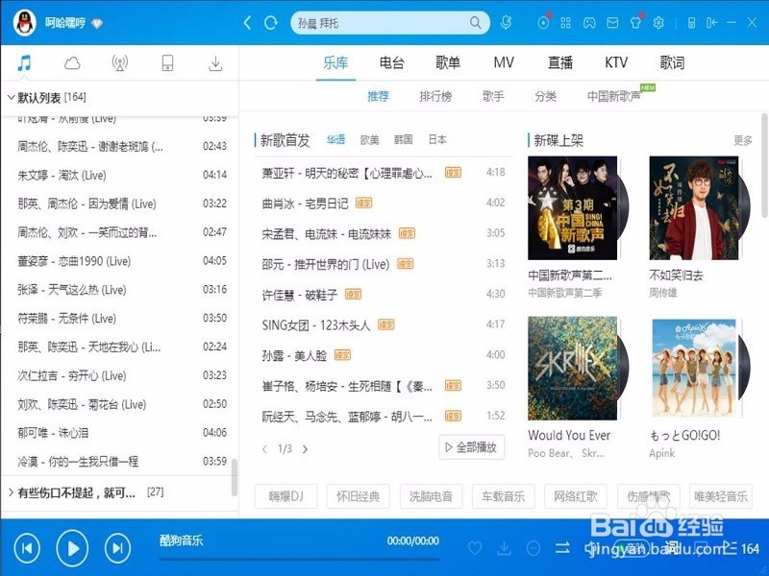Open the 车载音乐 category button

pos(503,496)
